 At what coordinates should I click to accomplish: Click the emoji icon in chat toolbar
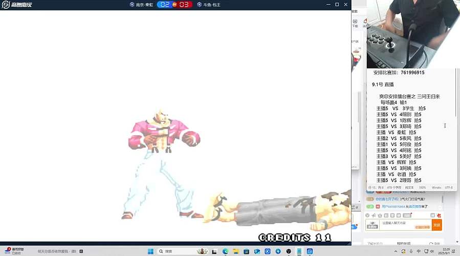coord(367,215)
